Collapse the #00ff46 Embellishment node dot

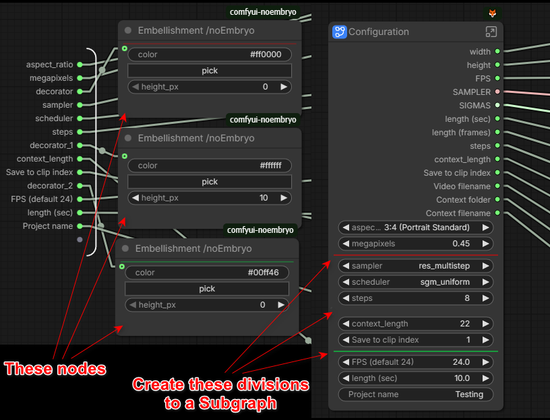(125, 248)
